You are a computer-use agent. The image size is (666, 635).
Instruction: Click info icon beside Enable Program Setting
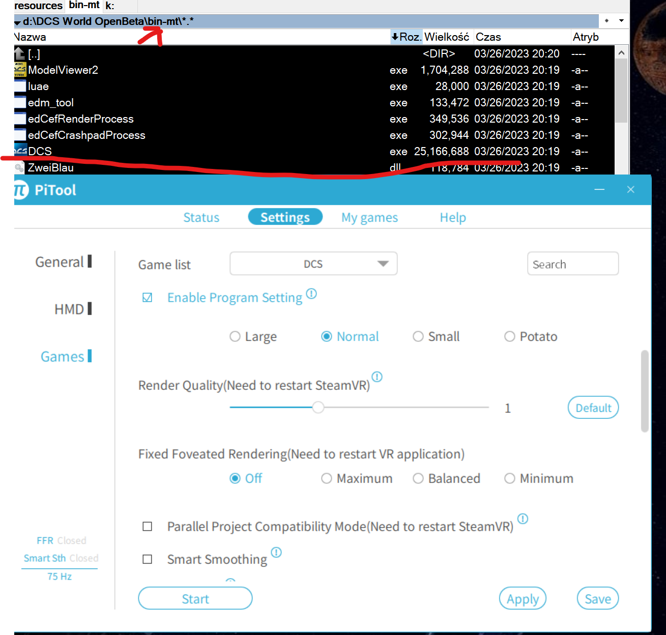311,294
